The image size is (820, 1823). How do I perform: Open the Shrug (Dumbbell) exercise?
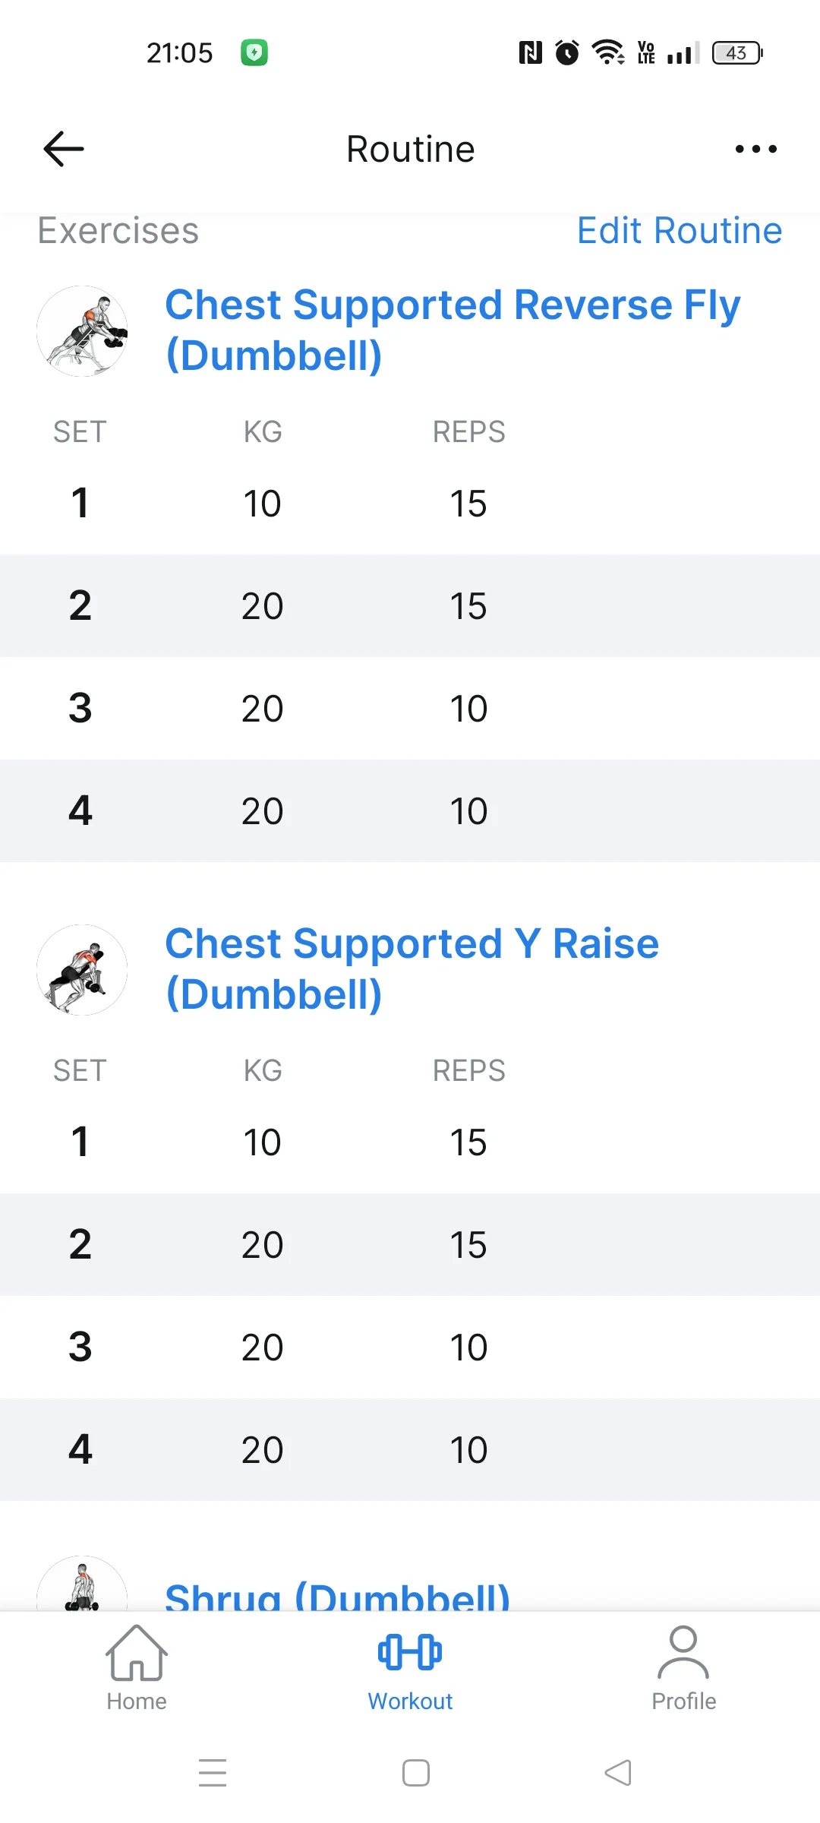point(338,1595)
